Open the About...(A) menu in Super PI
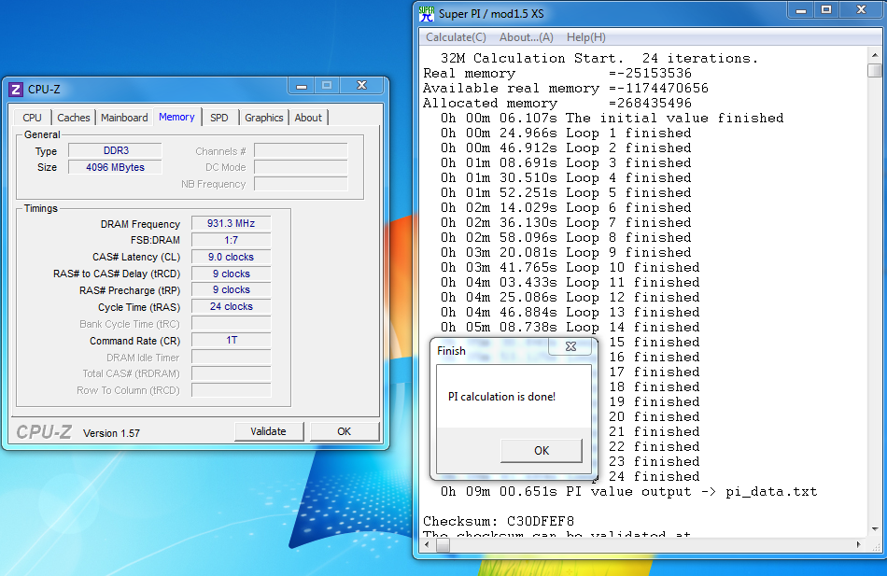Image resolution: width=887 pixels, height=576 pixels. 527,37
